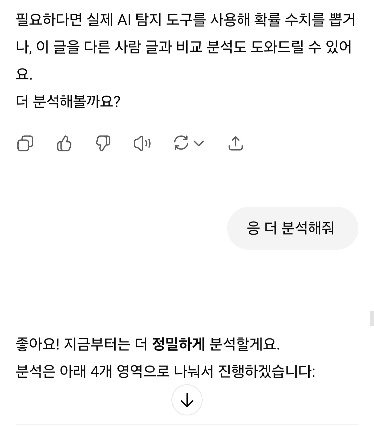Copy the assistant's response
374x426 pixels.
[x=25, y=143]
